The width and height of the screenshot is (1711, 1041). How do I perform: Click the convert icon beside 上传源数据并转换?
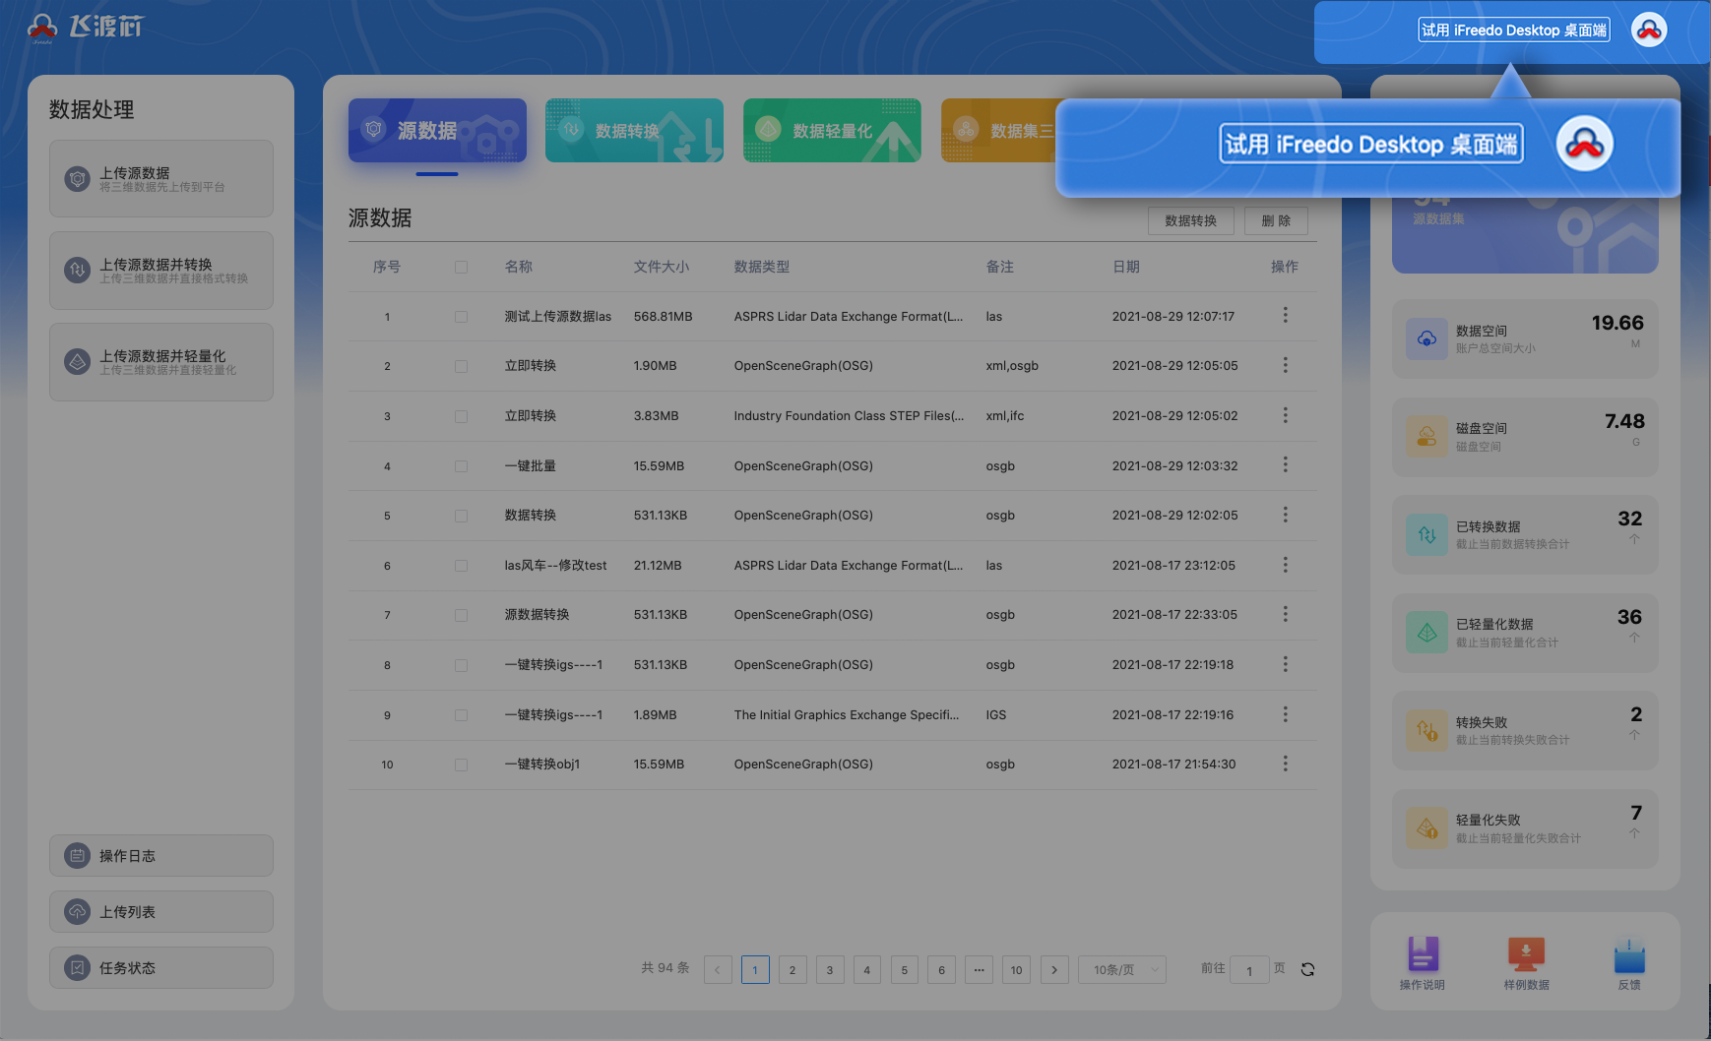77,271
